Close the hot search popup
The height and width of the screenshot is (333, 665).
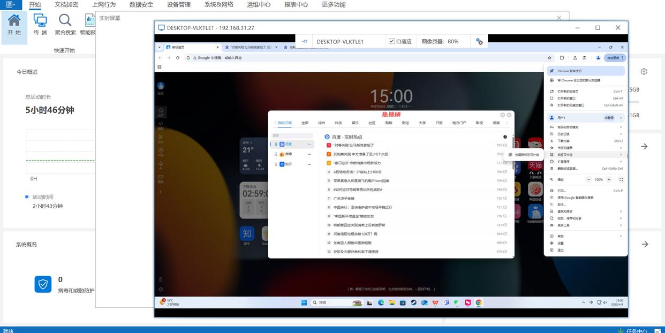tap(509, 115)
